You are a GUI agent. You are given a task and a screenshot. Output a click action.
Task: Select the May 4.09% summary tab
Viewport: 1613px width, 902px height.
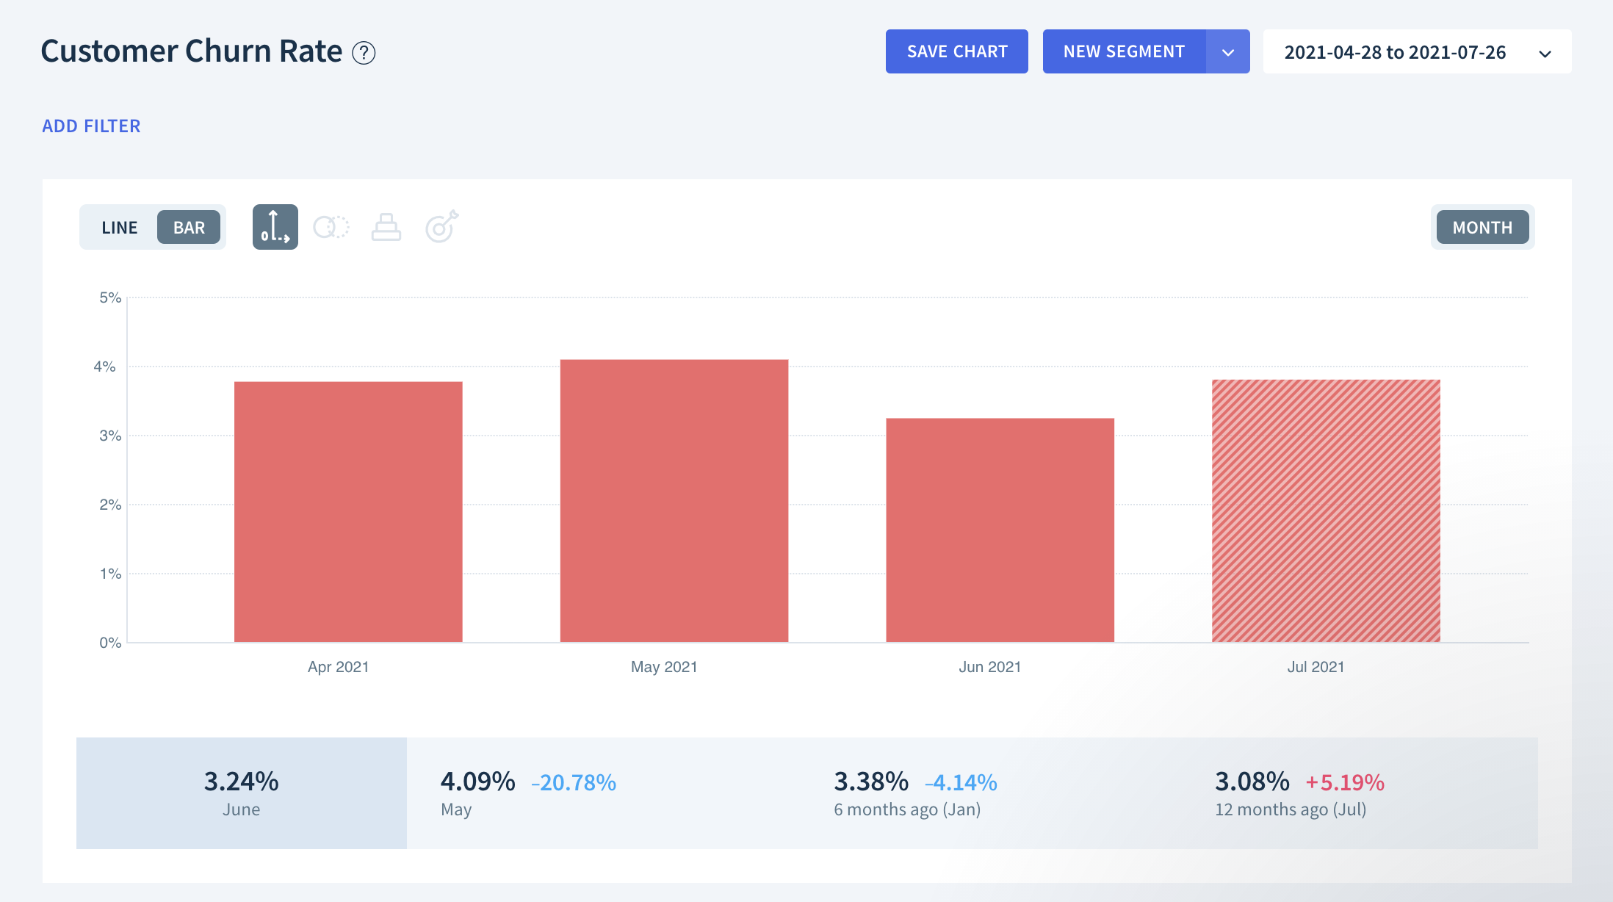click(529, 793)
